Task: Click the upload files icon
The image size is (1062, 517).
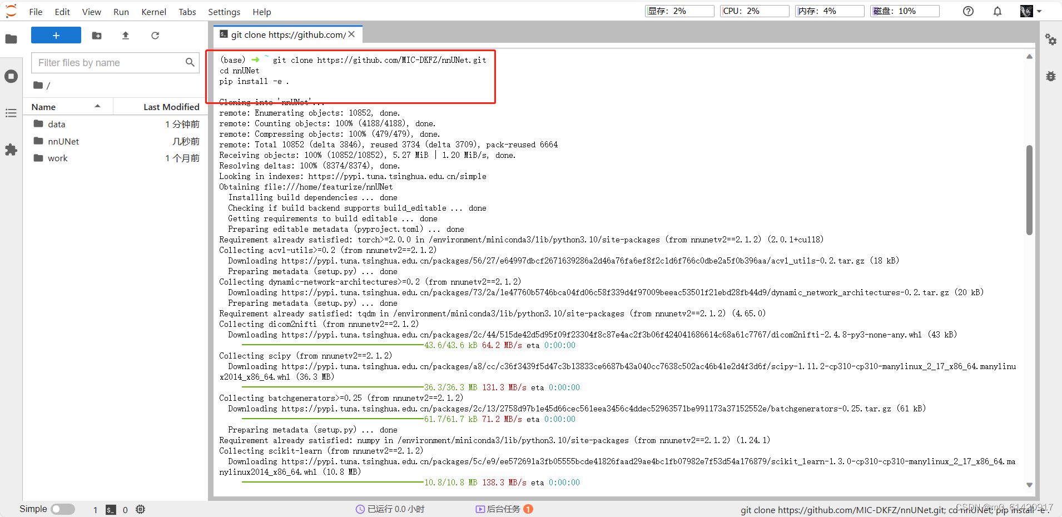Action: point(126,36)
